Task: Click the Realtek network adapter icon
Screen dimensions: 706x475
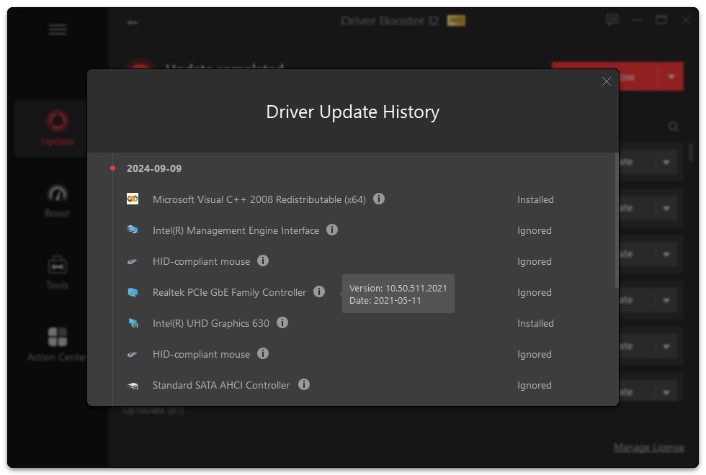Action: [x=133, y=292]
